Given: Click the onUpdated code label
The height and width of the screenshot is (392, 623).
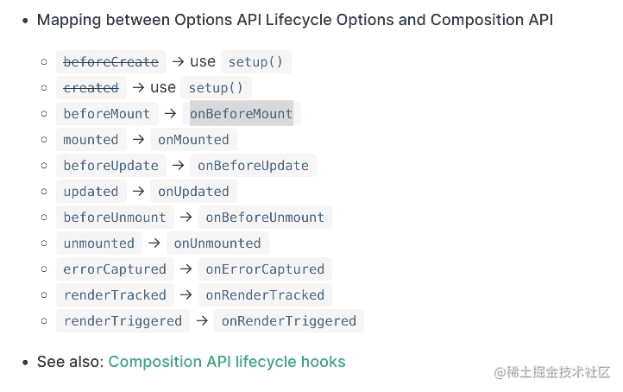Looking at the screenshot, I should click(193, 192).
